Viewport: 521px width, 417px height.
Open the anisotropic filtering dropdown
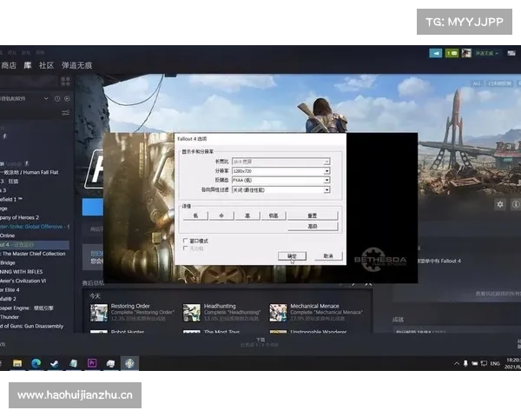(280, 190)
